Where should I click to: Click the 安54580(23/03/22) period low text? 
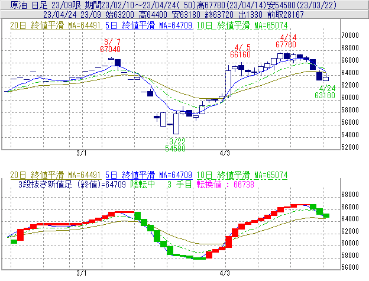point(302,5)
